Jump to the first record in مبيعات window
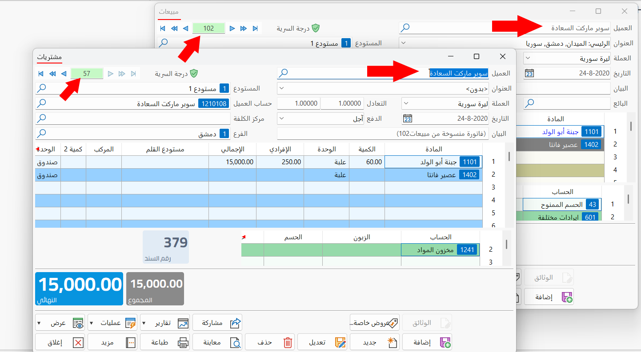The width and height of the screenshot is (641, 352). tap(163, 28)
